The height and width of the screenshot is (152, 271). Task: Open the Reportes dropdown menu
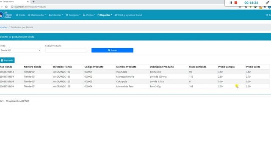105,15
